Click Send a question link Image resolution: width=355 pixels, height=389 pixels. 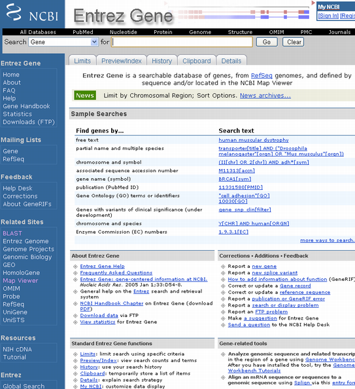coord(248,325)
